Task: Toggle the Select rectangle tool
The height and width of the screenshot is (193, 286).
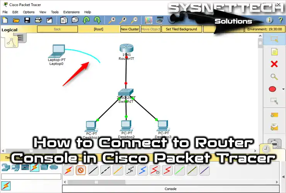Action: (x=274, y=39)
